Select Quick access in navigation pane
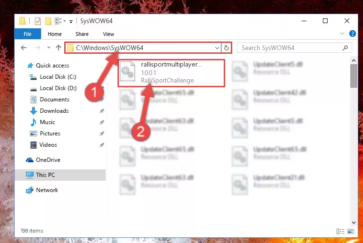Image resolution: width=363 pixels, height=243 pixels. pyautogui.click(x=48, y=66)
